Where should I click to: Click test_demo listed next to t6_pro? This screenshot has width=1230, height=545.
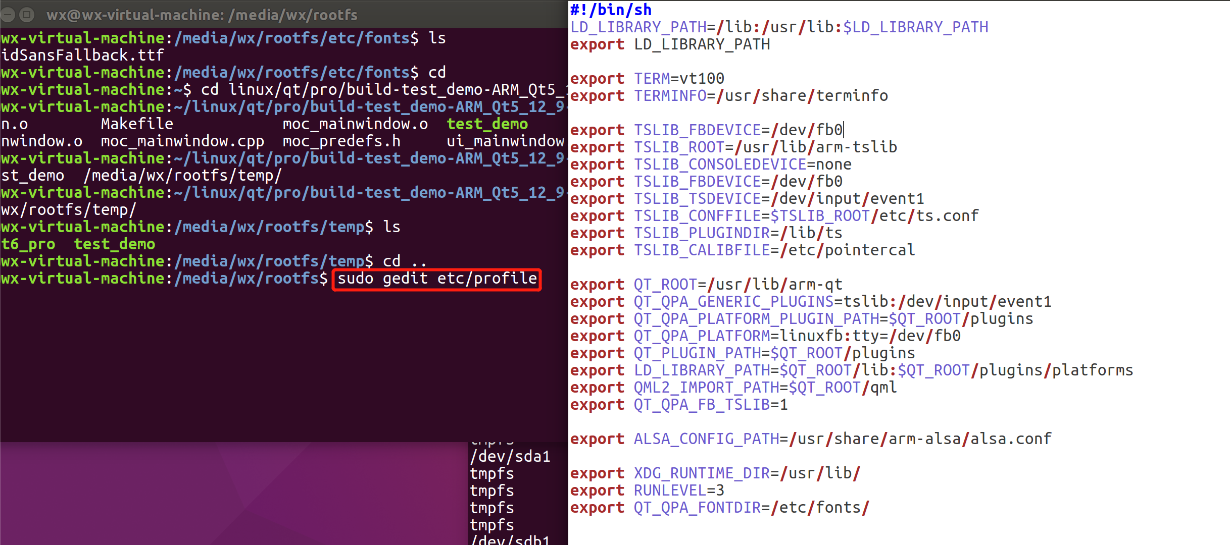(115, 244)
